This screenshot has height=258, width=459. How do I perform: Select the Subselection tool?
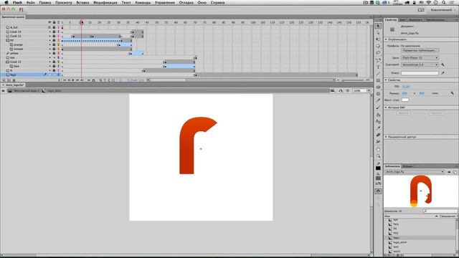378,33
